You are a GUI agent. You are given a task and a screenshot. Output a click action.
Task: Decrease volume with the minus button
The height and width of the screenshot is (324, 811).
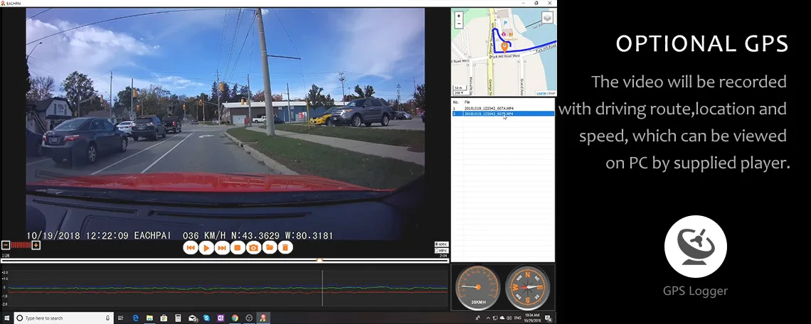click(x=5, y=245)
